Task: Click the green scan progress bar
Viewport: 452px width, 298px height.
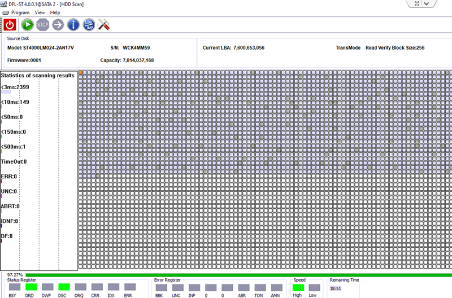Action: click(238, 275)
